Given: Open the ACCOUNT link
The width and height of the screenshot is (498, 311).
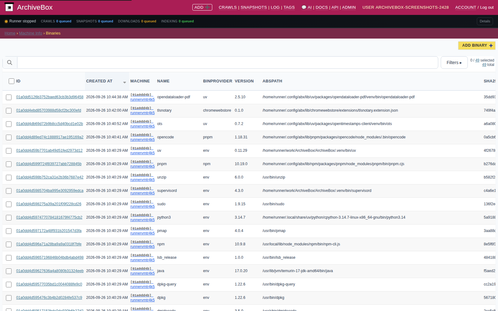Looking at the screenshot, I should pyautogui.click(x=466, y=7).
